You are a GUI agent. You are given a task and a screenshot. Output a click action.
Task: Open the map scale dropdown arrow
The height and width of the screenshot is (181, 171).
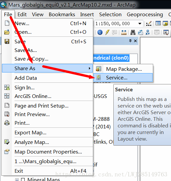(x=140, y=24)
